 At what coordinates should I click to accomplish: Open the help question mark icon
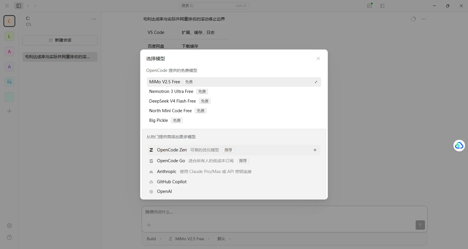(x=9, y=237)
